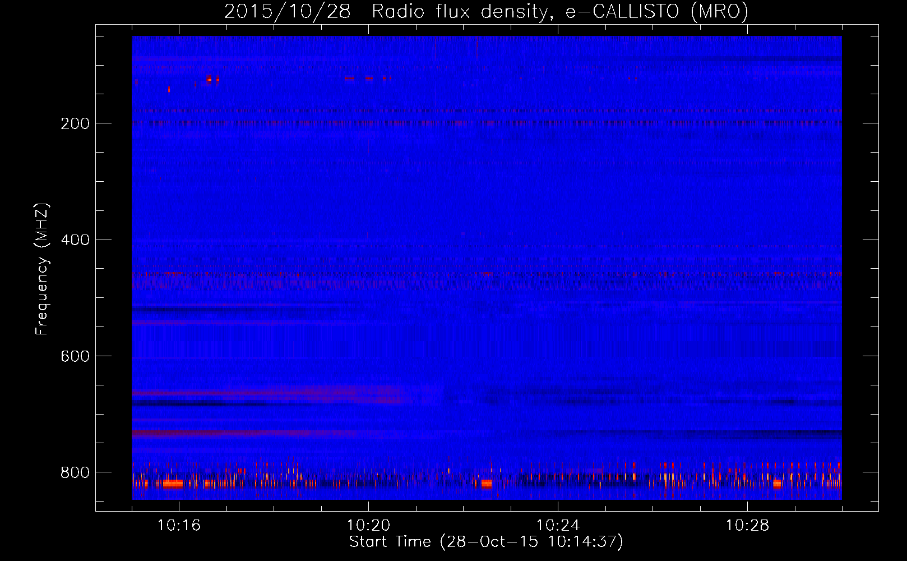Select the "Frequency (MHZ)" y-axis label
The height and width of the screenshot is (561, 907).
tap(41, 269)
